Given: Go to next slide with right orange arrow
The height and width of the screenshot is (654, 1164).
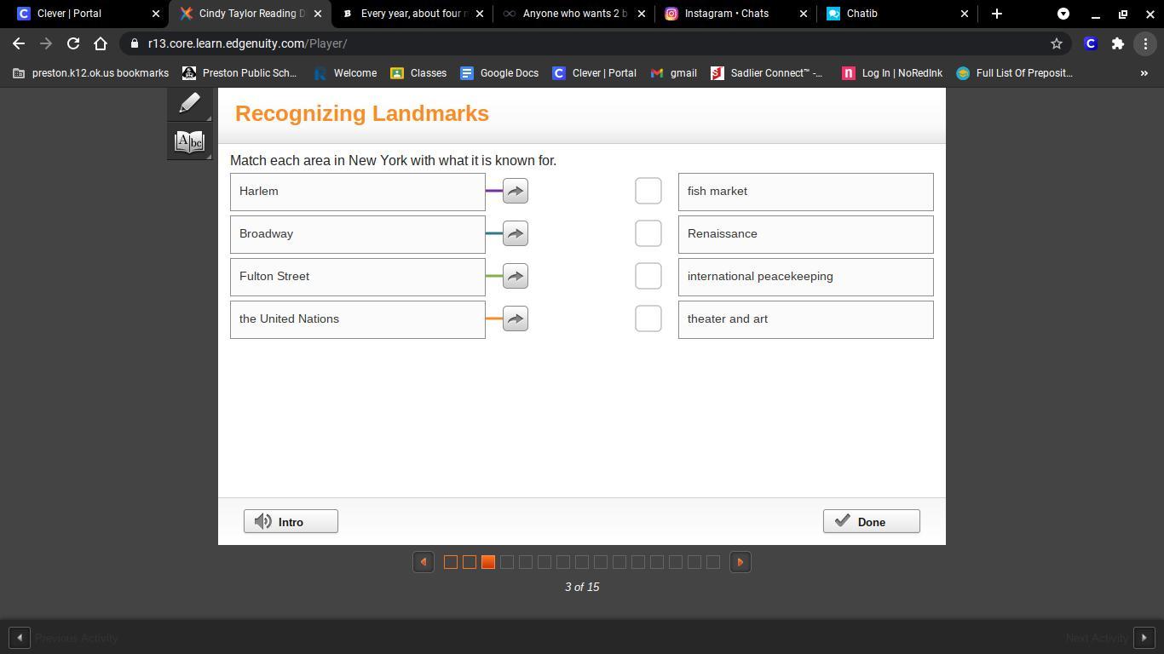Looking at the screenshot, I should (x=740, y=562).
